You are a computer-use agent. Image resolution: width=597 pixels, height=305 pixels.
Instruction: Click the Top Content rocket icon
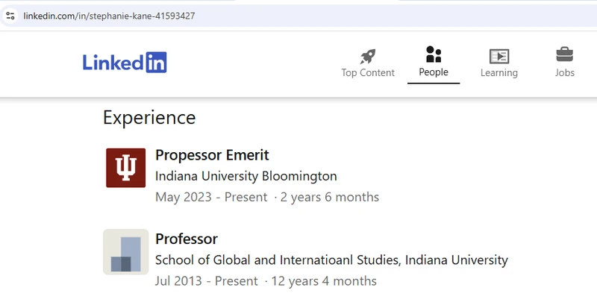pos(368,57)
